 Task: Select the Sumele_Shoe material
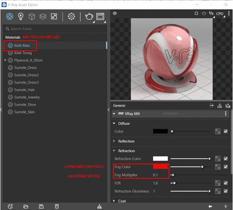click(55, 105)
